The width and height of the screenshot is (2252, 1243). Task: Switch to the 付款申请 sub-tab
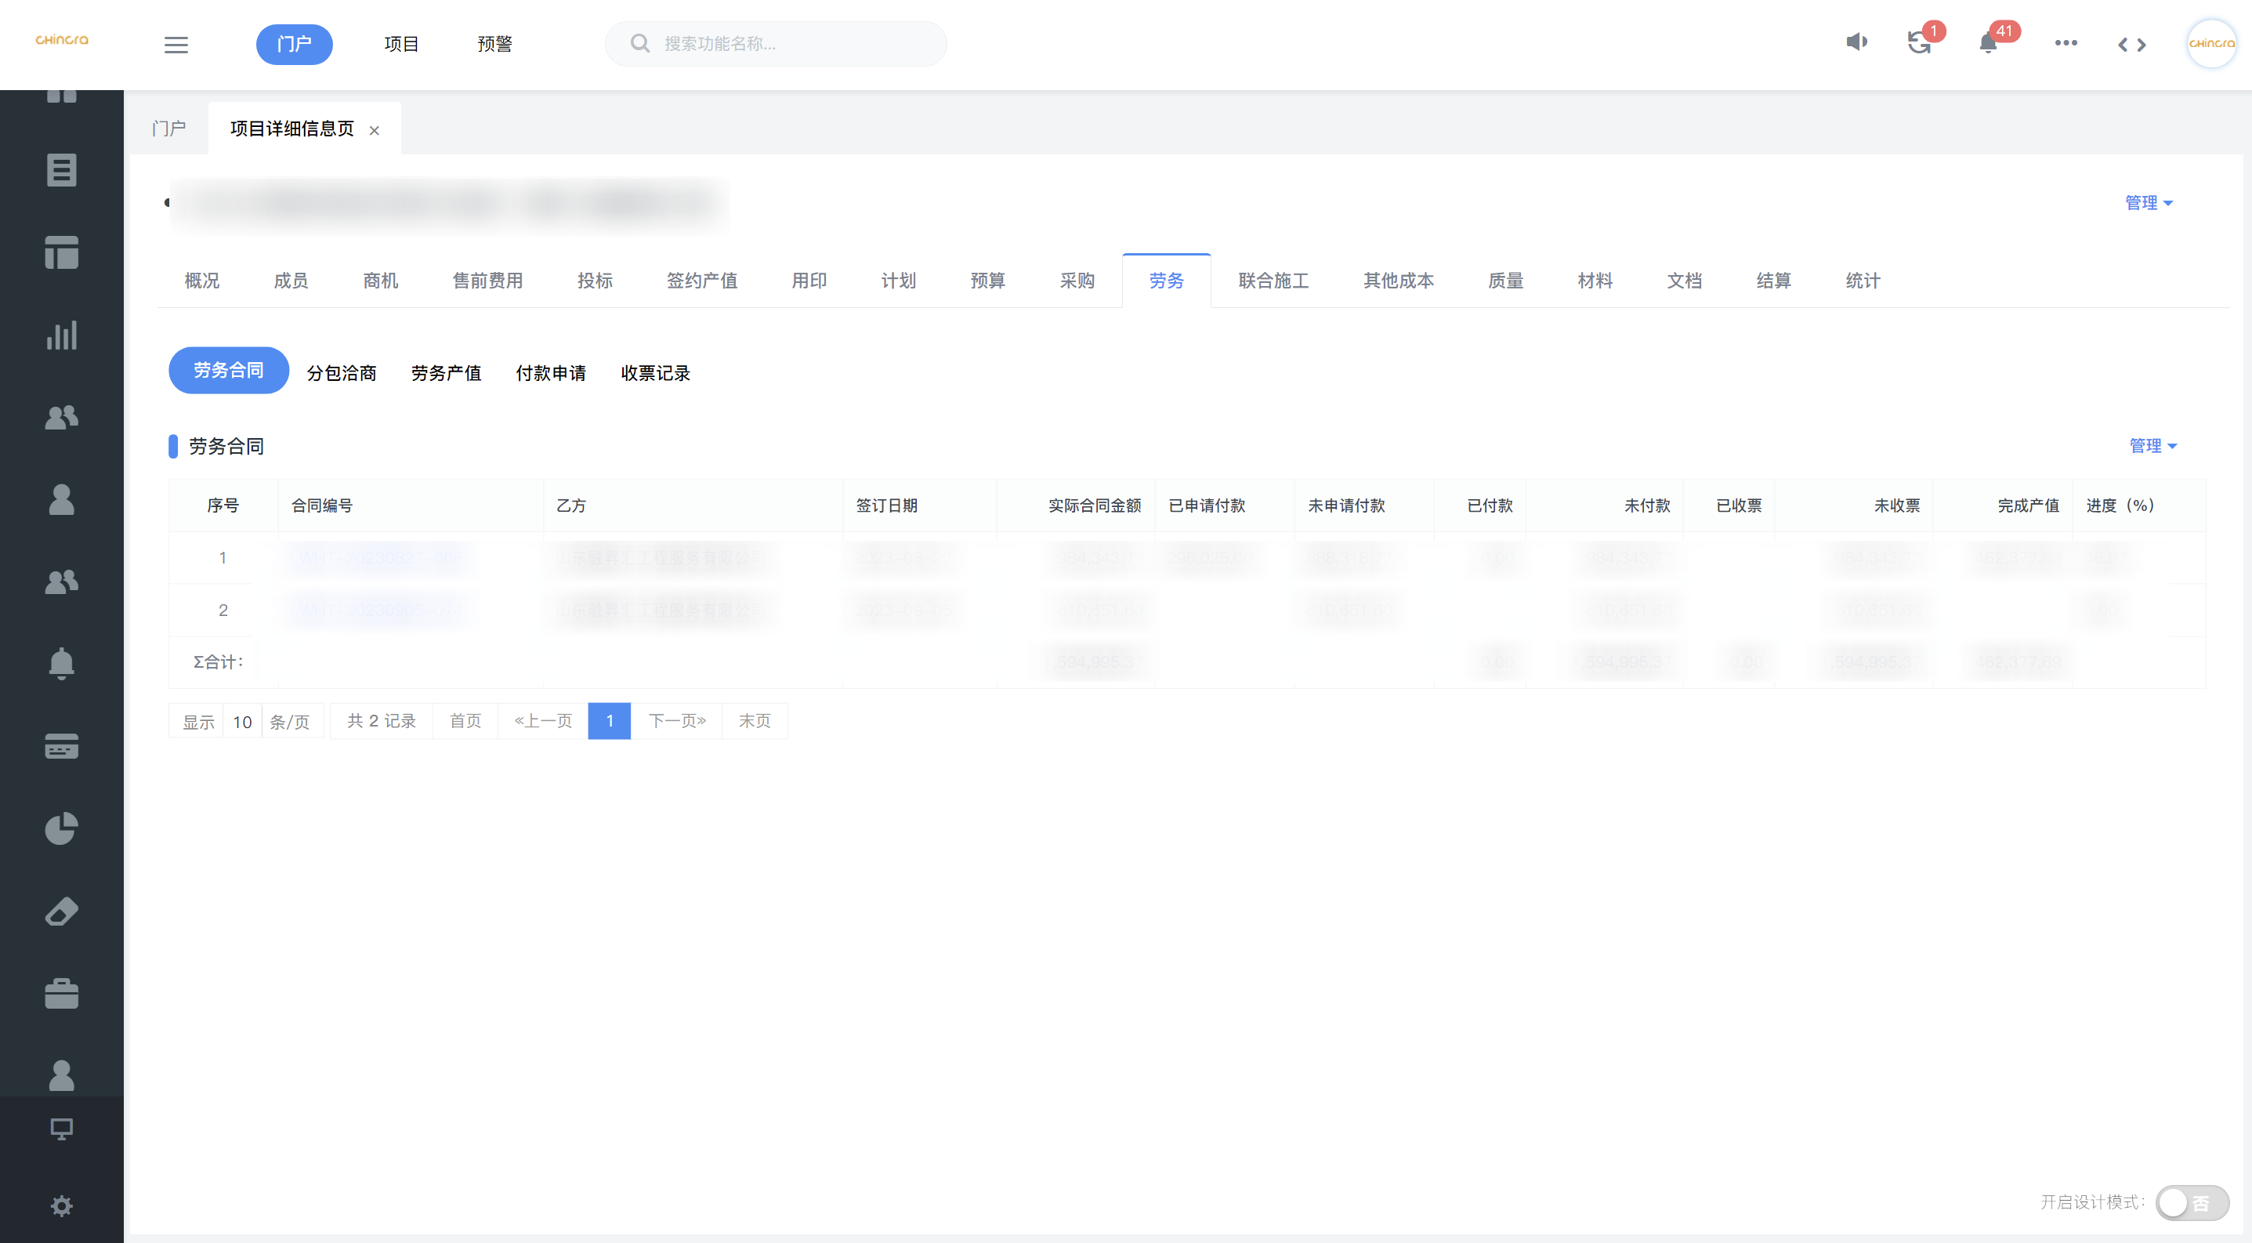tap(551, 373)
